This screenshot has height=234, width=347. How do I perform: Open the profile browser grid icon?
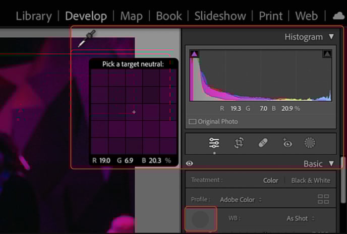tap(323, 199)
